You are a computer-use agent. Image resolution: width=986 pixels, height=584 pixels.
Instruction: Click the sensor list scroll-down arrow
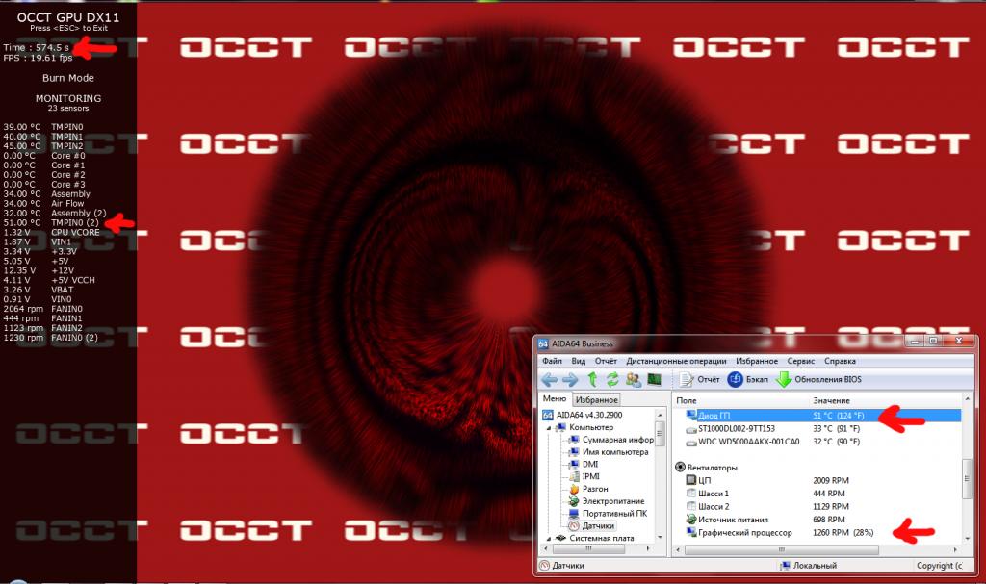pos(967,539)
